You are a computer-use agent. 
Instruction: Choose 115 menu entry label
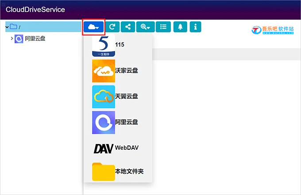click(120, 45)
